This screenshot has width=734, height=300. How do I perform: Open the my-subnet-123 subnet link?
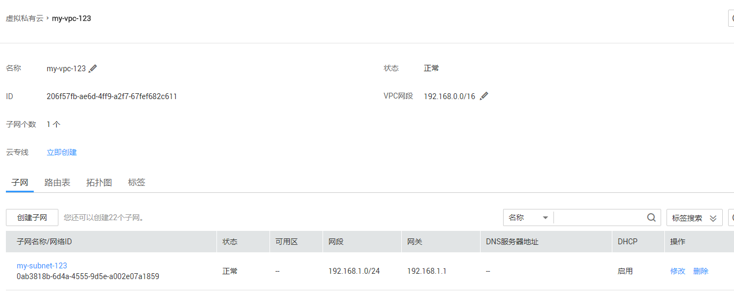[x=42, y=266]
